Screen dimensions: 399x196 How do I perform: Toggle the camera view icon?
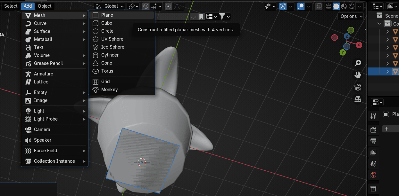(358, 87)
